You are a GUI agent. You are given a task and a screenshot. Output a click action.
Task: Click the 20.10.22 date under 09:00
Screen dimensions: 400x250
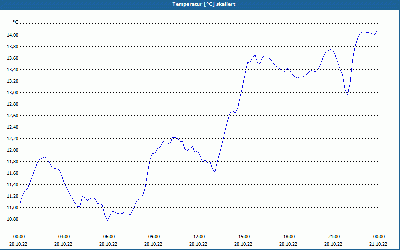coord(153,244)
